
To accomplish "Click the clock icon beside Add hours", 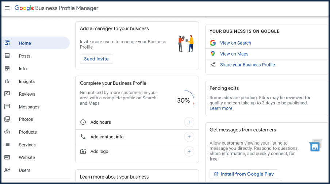I will (83, 122).
